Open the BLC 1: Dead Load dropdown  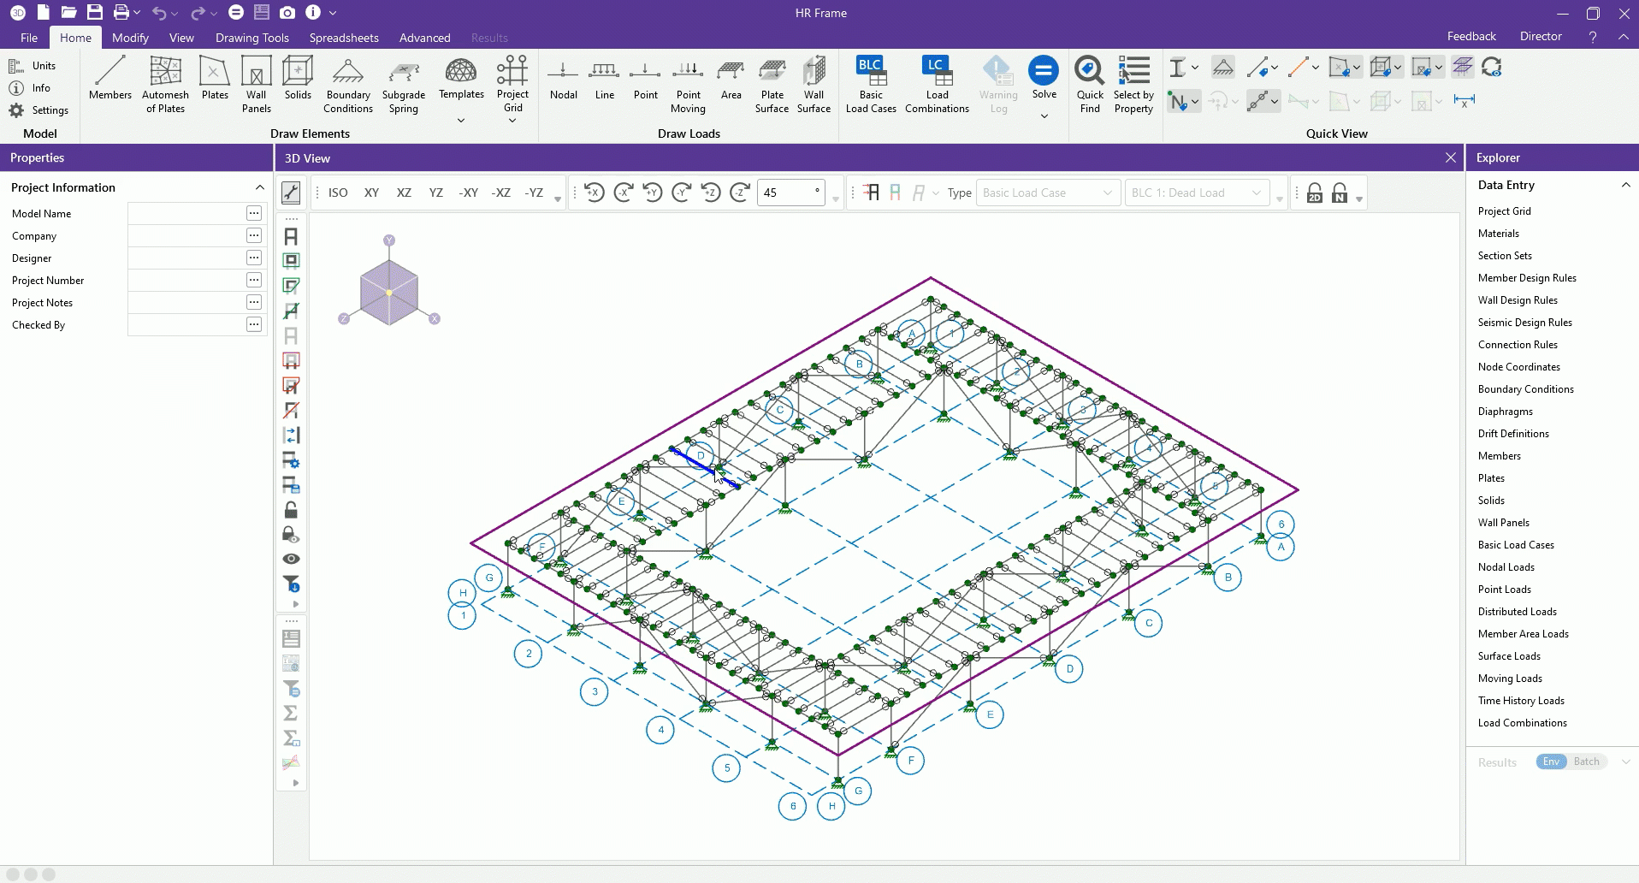1196,192
